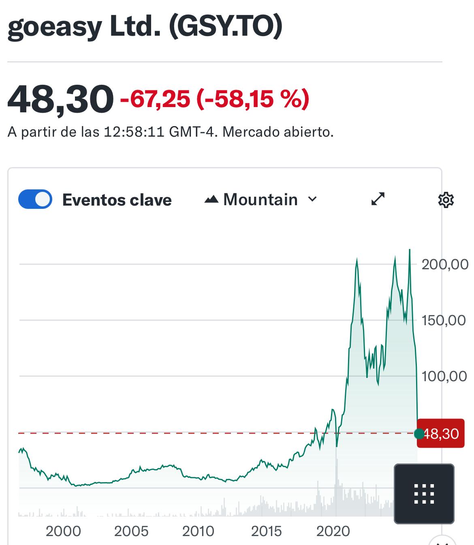Click the Eventos clave label text
This screenshot has width=474, height=545.
[x=117, y=200]
